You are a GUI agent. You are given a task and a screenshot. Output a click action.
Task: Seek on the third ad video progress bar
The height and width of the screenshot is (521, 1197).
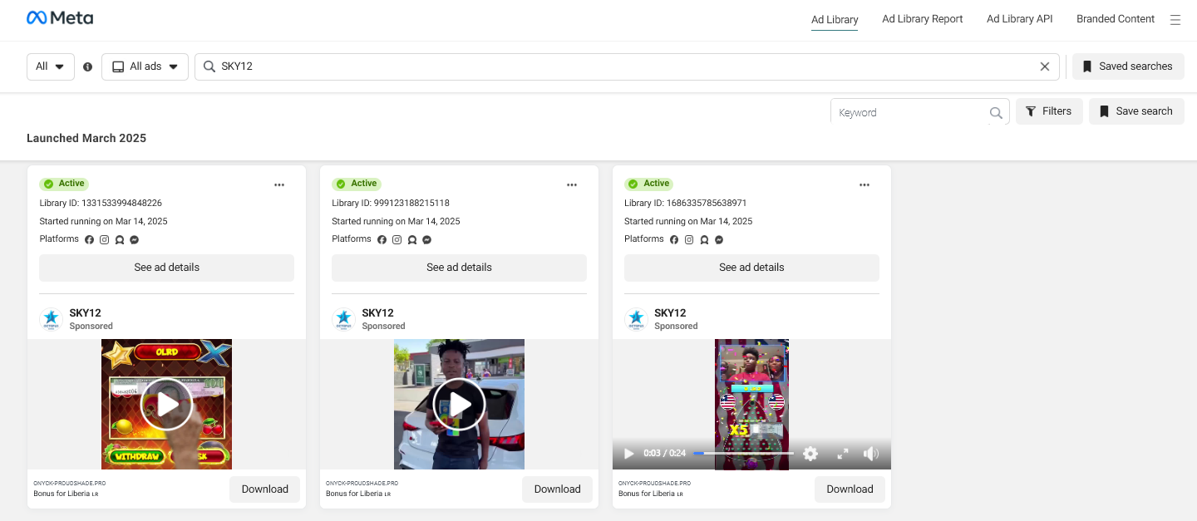point(743,454)
